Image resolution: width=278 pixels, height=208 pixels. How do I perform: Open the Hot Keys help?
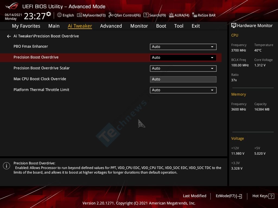pos(260,196)
